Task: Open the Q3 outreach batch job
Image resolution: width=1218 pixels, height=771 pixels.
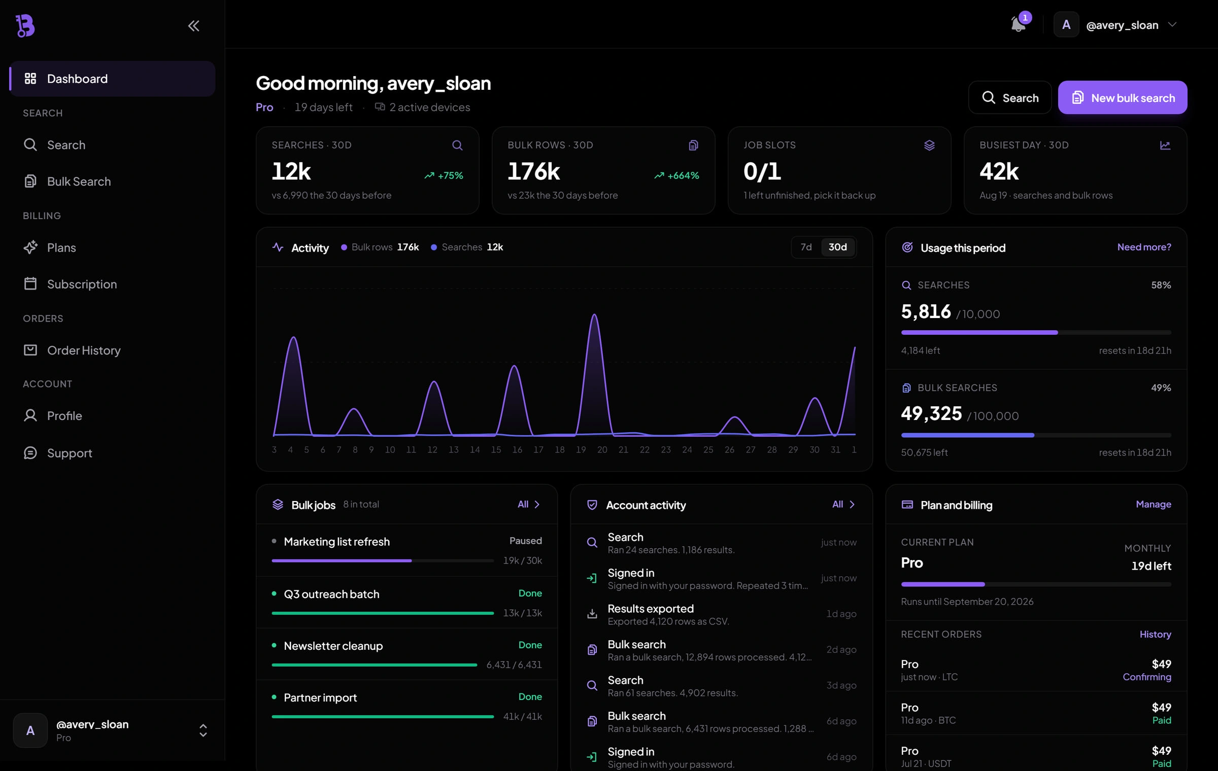Action: click(407, 603)
